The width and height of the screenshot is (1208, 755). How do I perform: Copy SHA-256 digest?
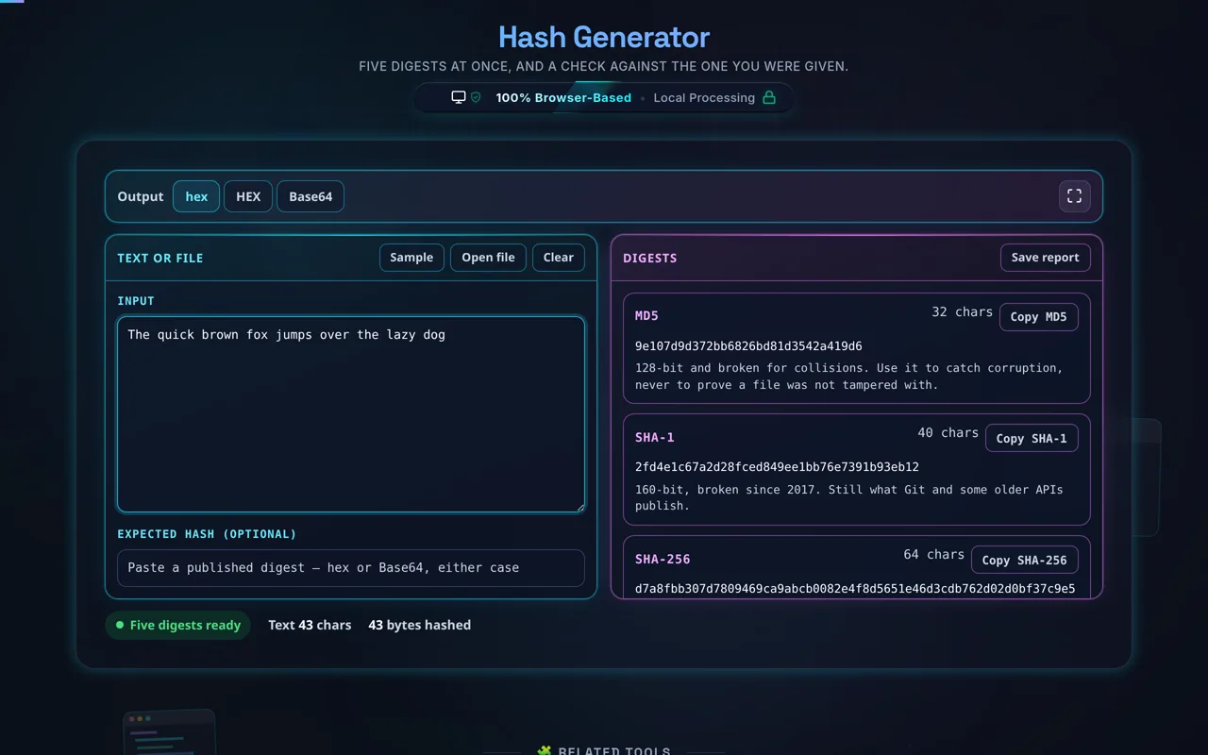click(1024, 561)
